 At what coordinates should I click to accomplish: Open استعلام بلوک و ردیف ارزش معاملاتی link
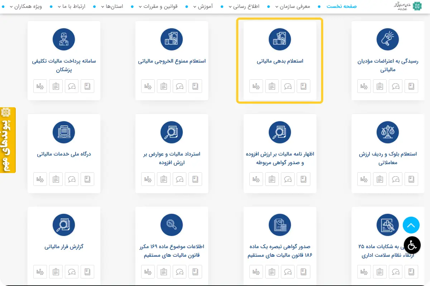tap(388, 158)
